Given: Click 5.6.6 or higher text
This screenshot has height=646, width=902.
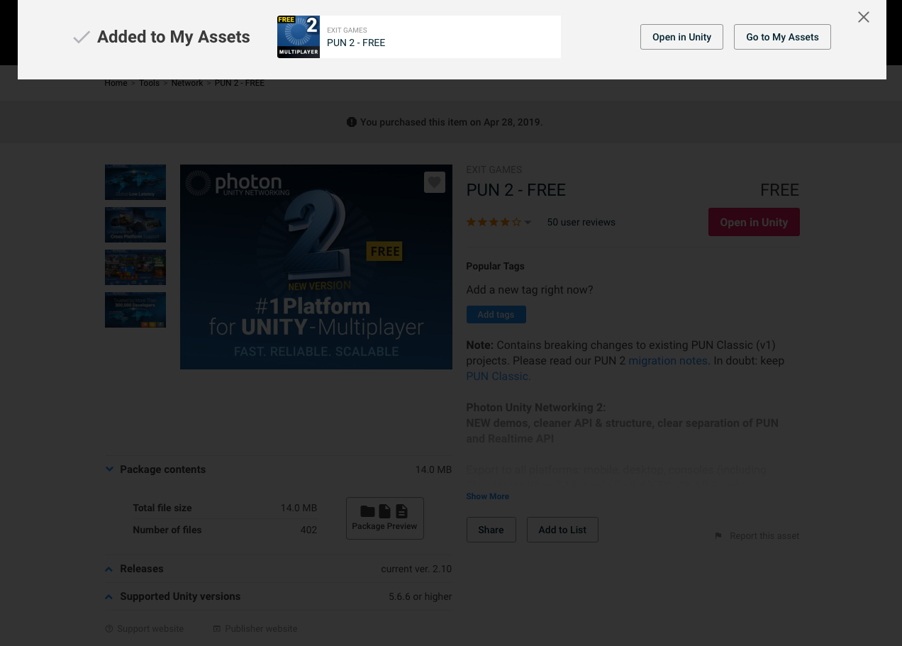Looking at the screenshot, I should click(420, 596).
